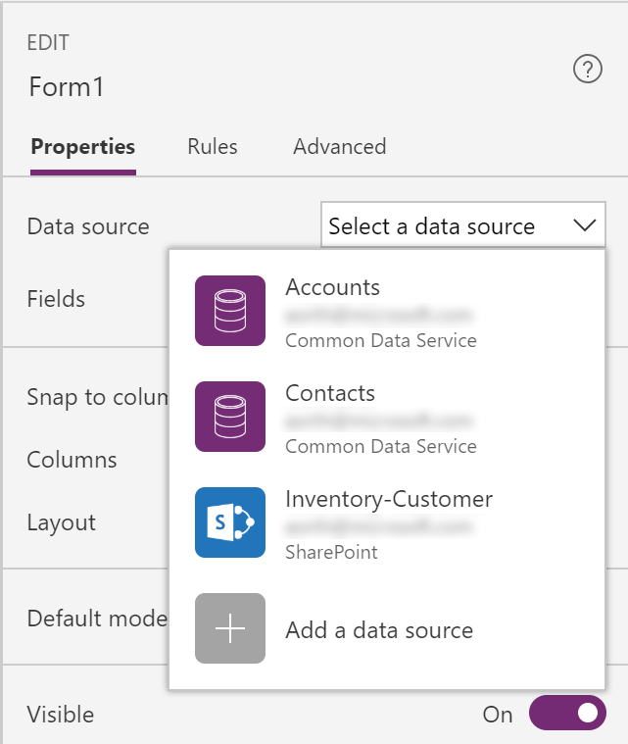This screenshot has width=628, height=744.
Task: Choose Inventory-Customer data source entry
Action: tap(387, 522)
